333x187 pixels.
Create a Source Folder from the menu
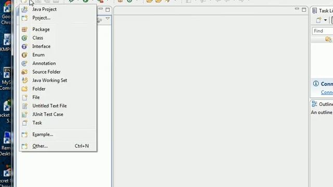(58, 72)
